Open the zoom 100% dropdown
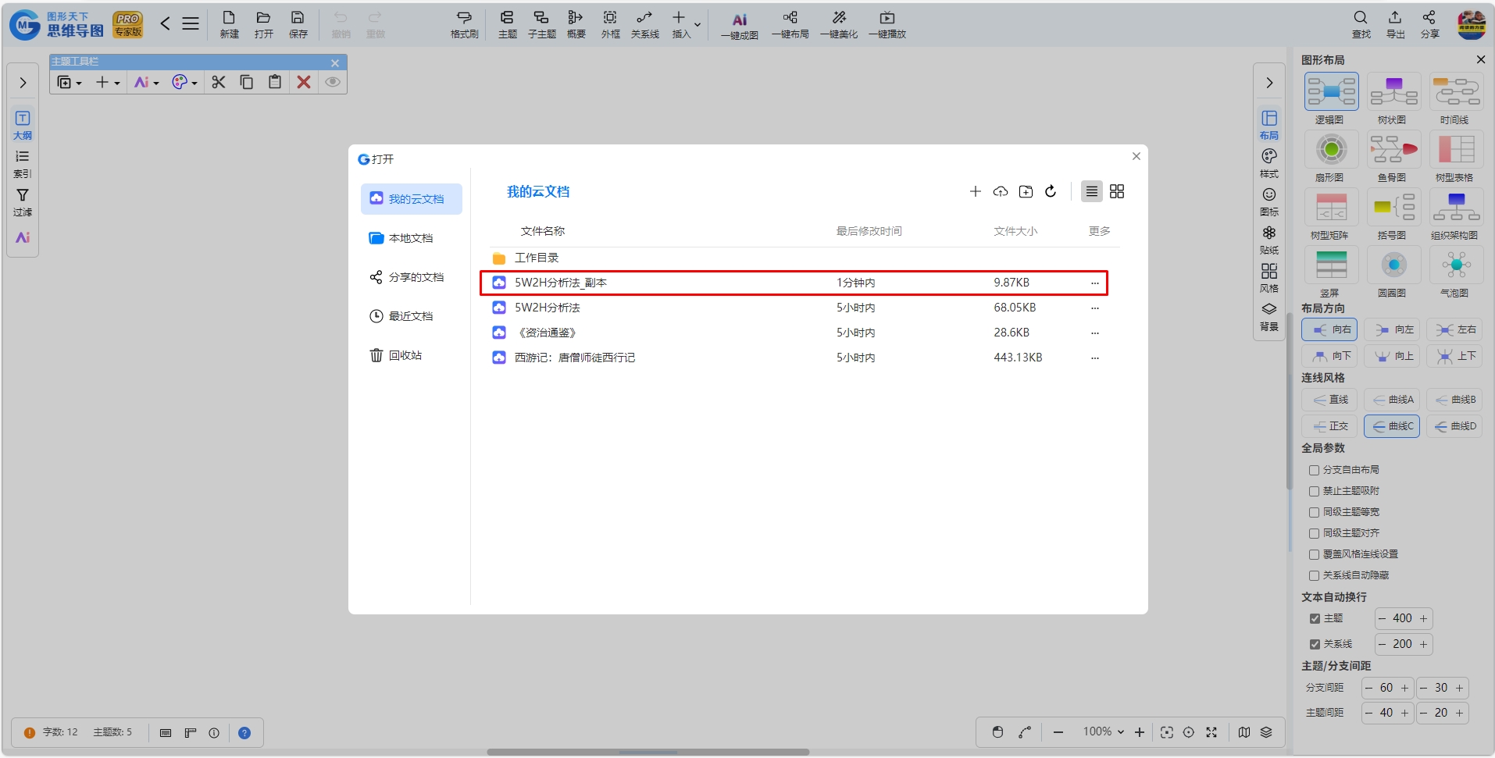This screenshot has width=1495, height=758. click(1104, 731)
